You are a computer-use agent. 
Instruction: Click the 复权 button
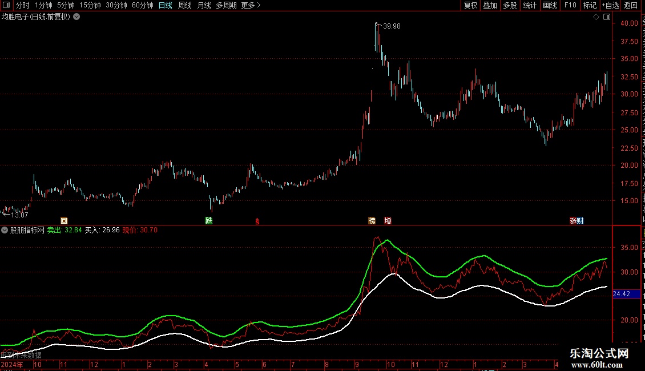pos(470,5)
